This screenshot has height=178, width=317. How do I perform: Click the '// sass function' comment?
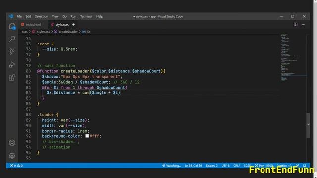tap(56, 66)
